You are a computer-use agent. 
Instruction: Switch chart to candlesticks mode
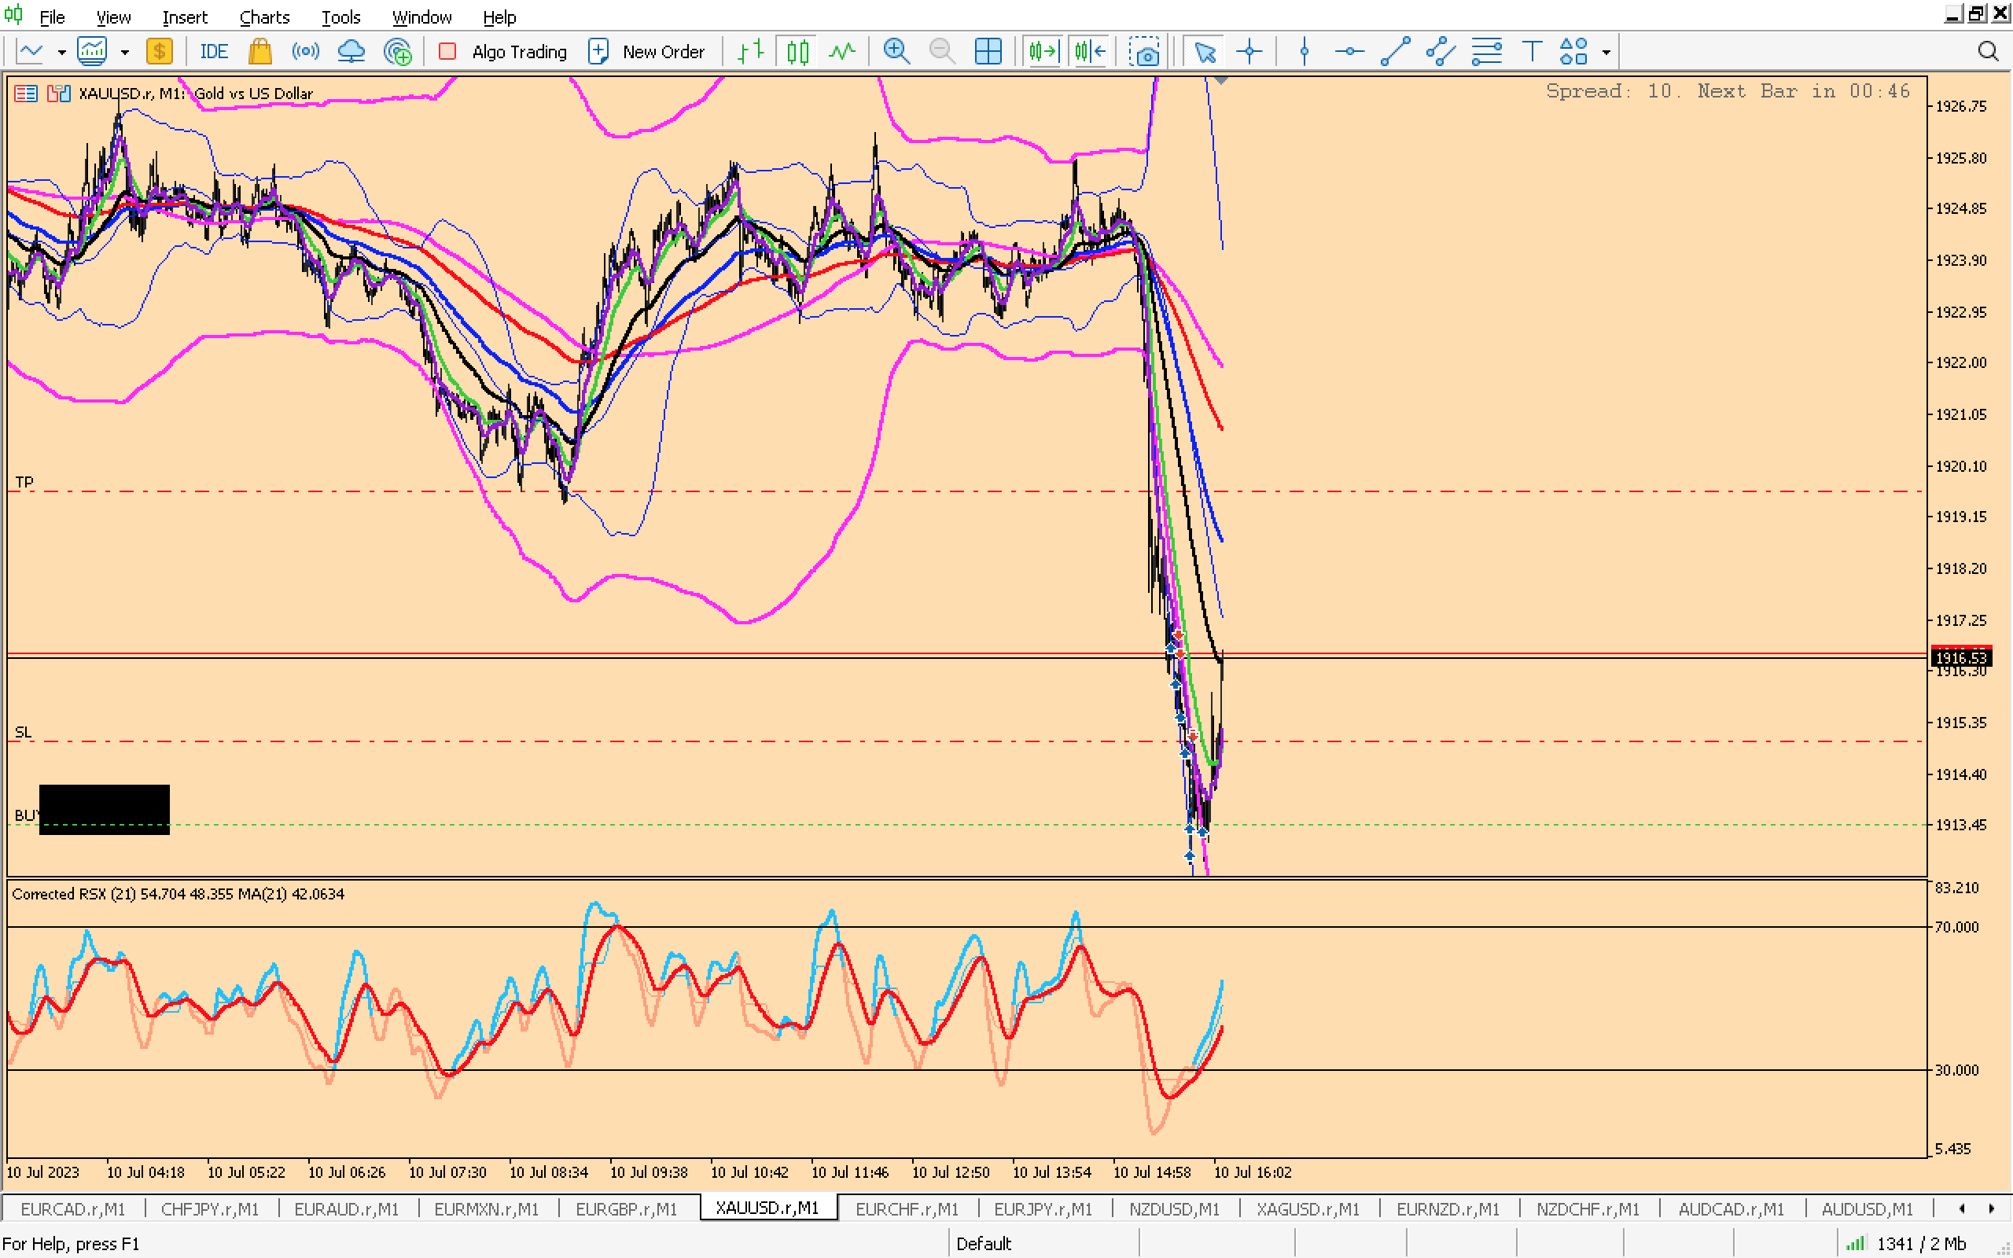tap(797, 52)
